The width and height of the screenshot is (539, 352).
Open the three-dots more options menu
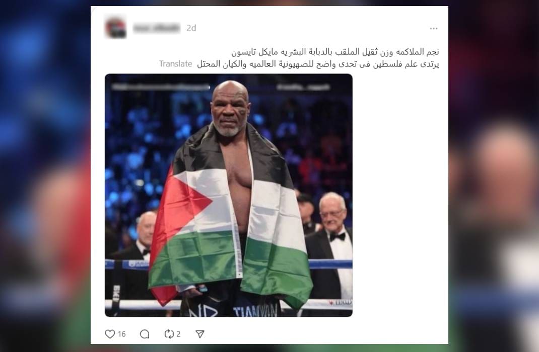coord(434,29)
